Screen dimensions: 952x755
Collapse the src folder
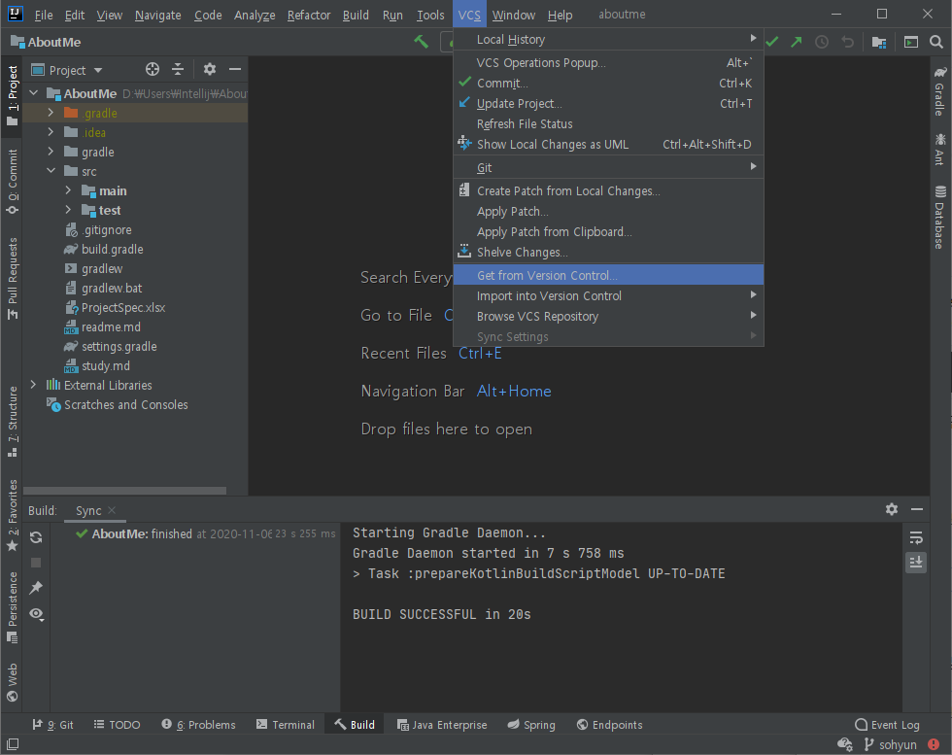click(51, 171)
